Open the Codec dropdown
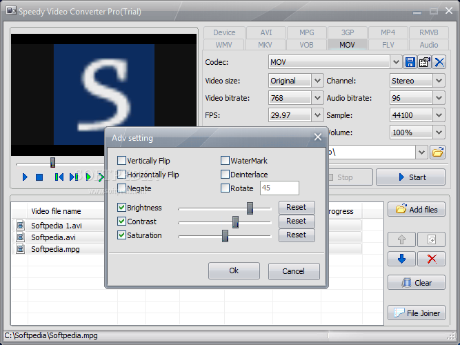The height and width of the screenshot is (345, 460). click(x=396, y=62)
